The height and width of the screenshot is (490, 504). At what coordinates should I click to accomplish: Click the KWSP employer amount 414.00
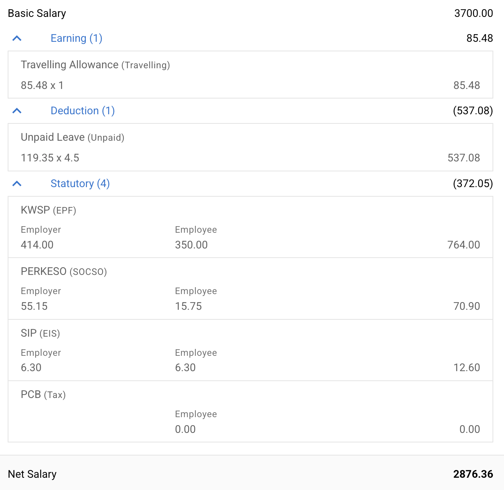click(37, 245)
